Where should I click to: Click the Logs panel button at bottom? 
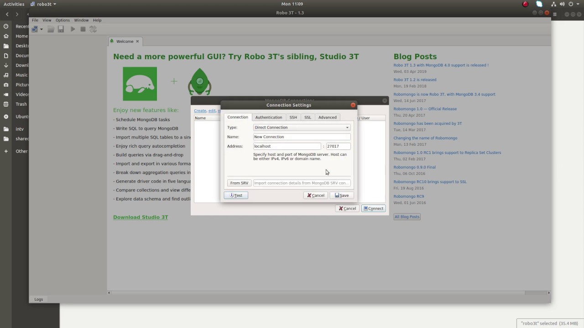[x=39, y=299]
